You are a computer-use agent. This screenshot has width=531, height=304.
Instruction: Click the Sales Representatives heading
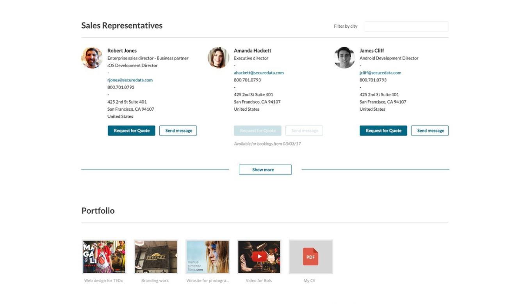[x=122, y=26]
